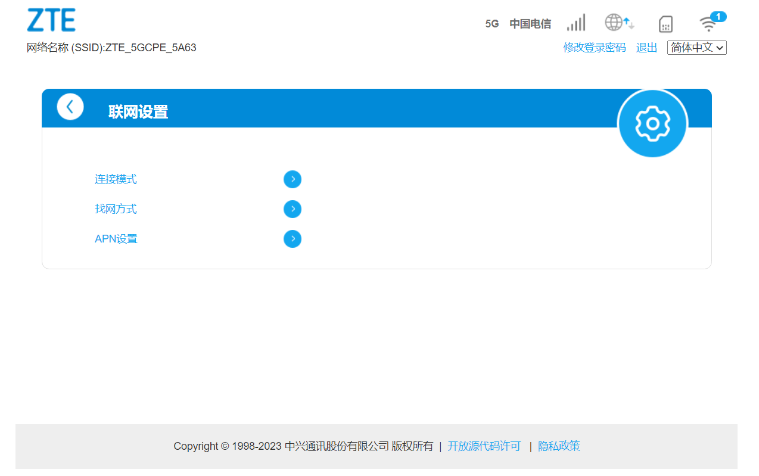The image size is (759, 476).
Task: Click the Wi-Fi icon with notification badge
Action: [x=709, y=25]
